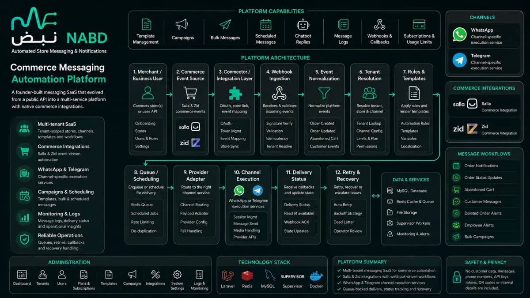Click the Multi-tenant SaaS feature icon

click(x=24, y=128)
